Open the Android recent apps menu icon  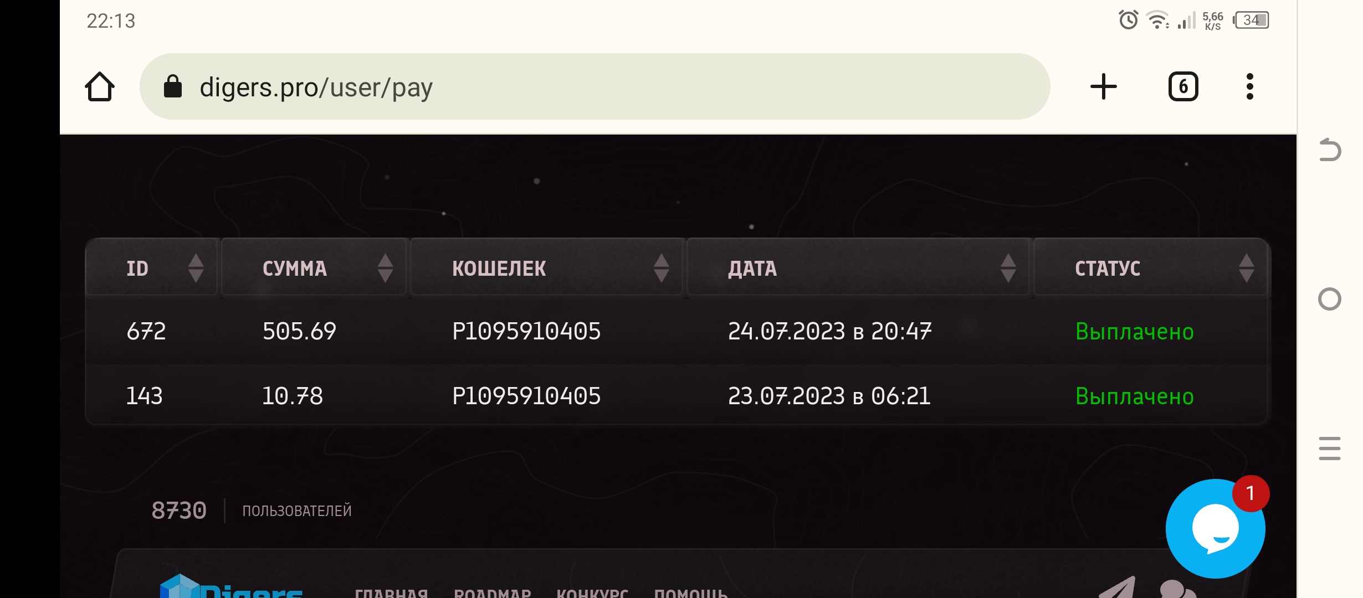pyautogui.click(x=1329, y=448)
